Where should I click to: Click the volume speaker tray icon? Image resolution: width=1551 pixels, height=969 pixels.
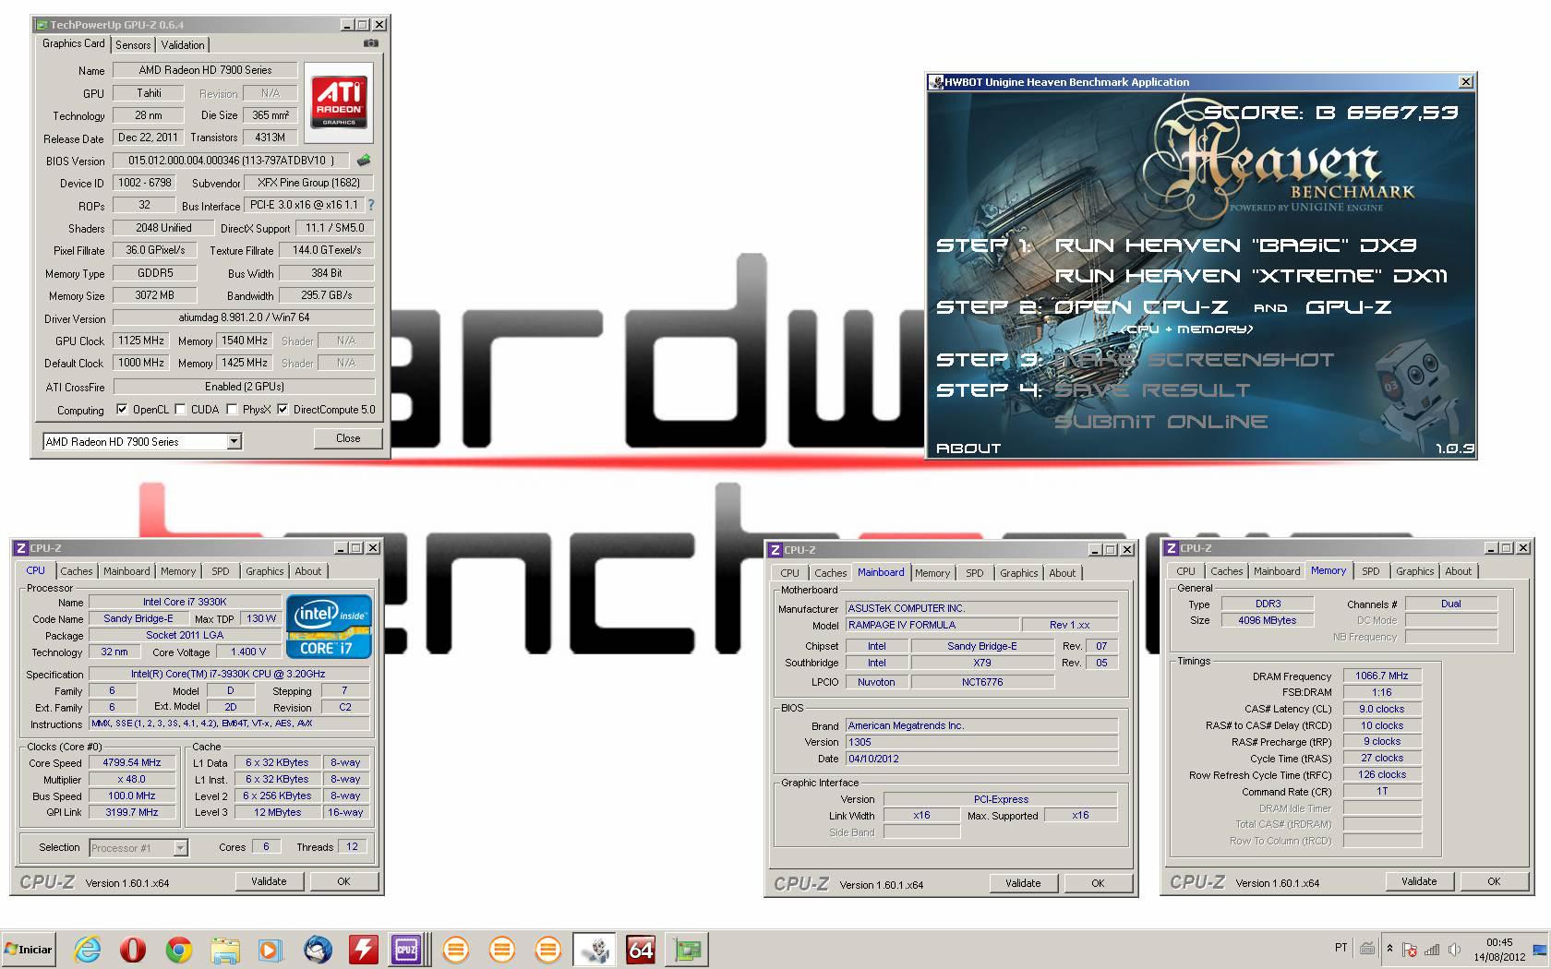pos(1454,949)
